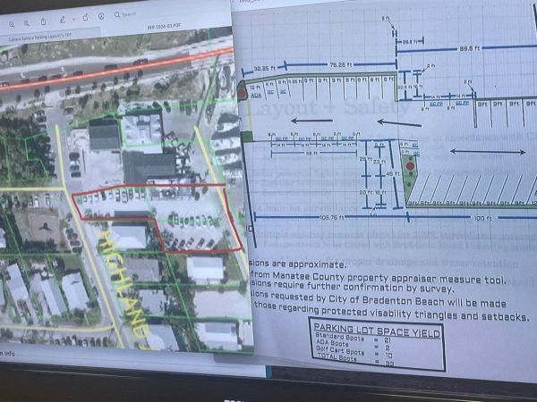Click the 'ADA' label on the first parking space
Image resolution: width=537 pixels, height=402 pixels.
click(x=256, y=95)
